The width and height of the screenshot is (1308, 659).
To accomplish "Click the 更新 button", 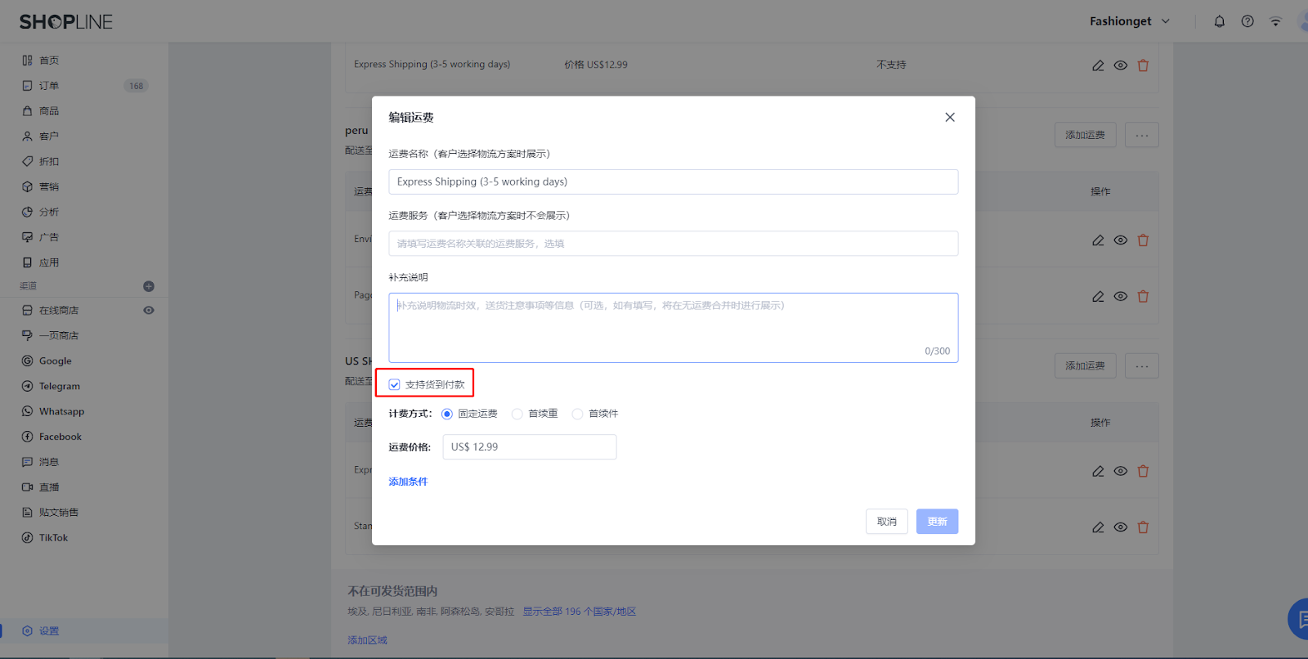I will coord(937,522).
